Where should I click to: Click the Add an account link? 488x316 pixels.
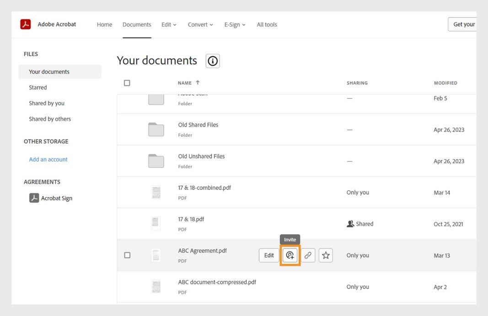[48, 159]
